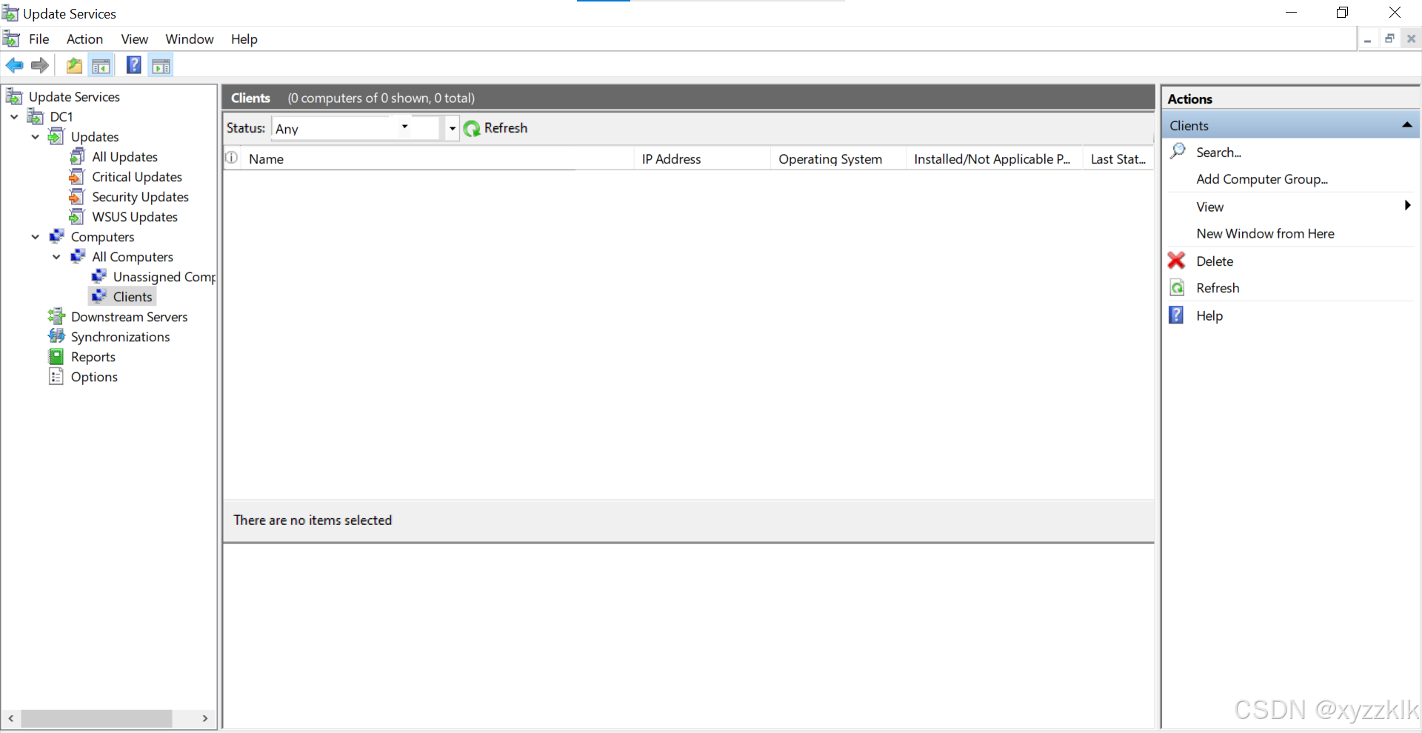Sort by IP Address column header
Image resolution: width=1422 pixels, height=733 pixels.
[x=701, y=158]
